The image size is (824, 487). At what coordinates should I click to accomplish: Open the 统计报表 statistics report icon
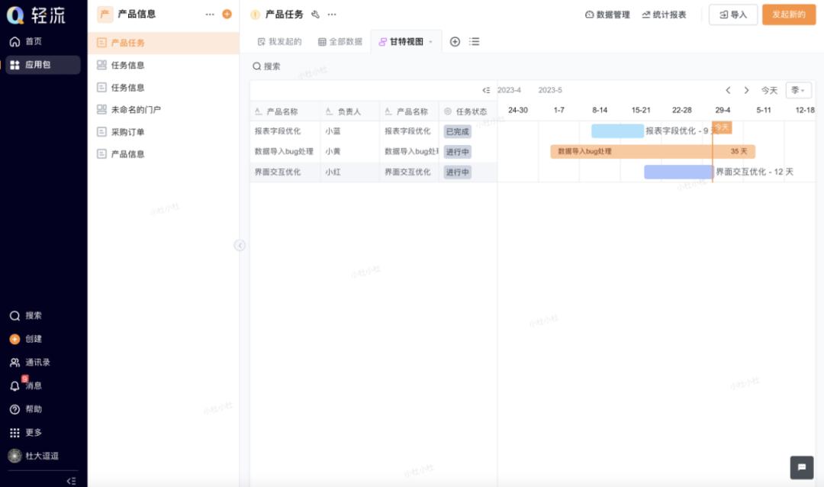[648, 14]
